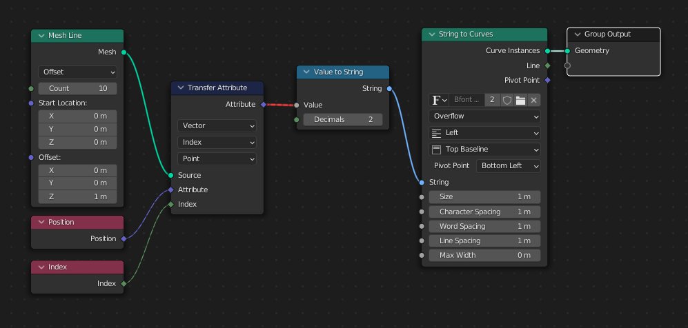Collapse the Position node
The height and width of the screenshot is (328, 688).
pos(41,222)
